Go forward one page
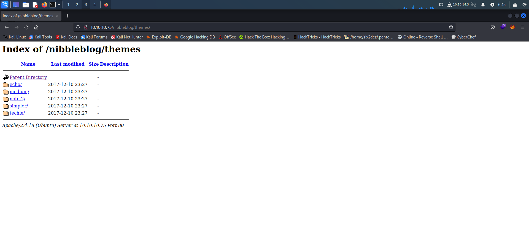 17,27
